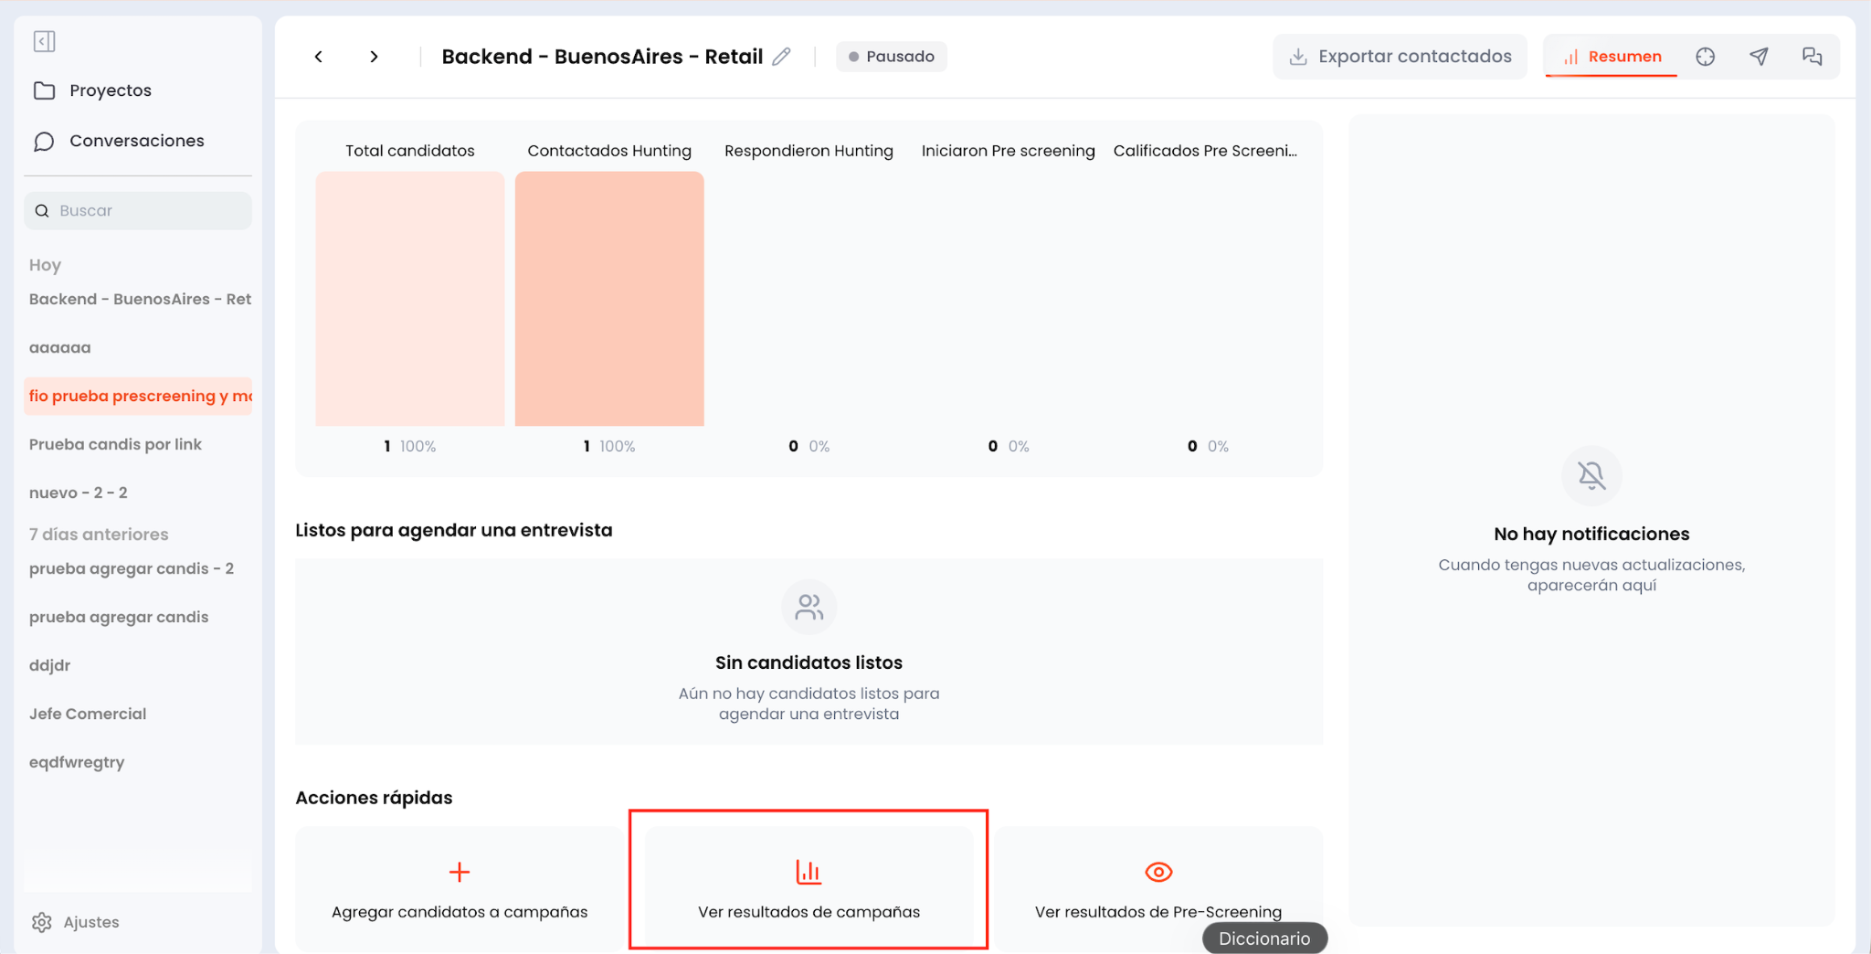Open Prueba candis por link project
Screen dimensions: 1871x954
coord(115,444)
